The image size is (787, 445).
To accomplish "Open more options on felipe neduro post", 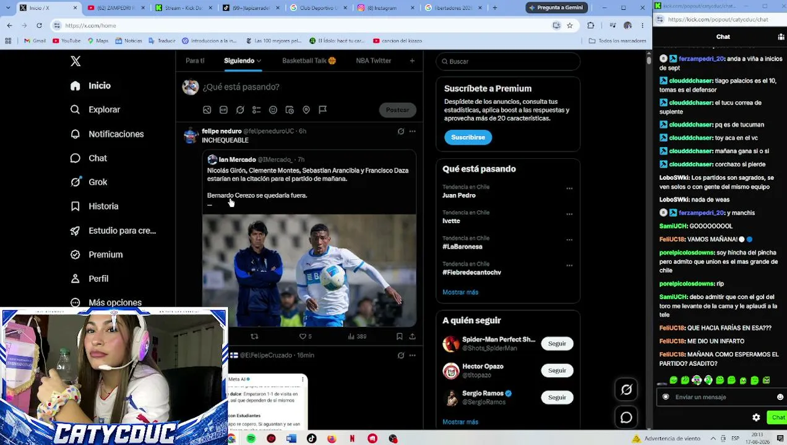I will point(413,131).
